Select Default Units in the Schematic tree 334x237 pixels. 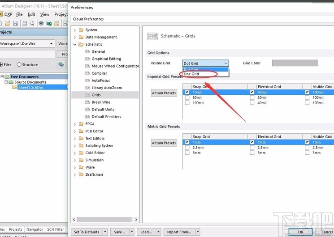pos(103,109)
